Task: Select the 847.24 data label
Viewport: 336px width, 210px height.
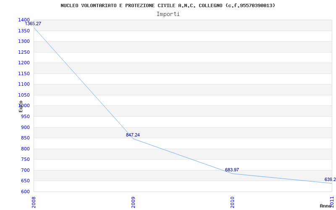Action: 133,135
